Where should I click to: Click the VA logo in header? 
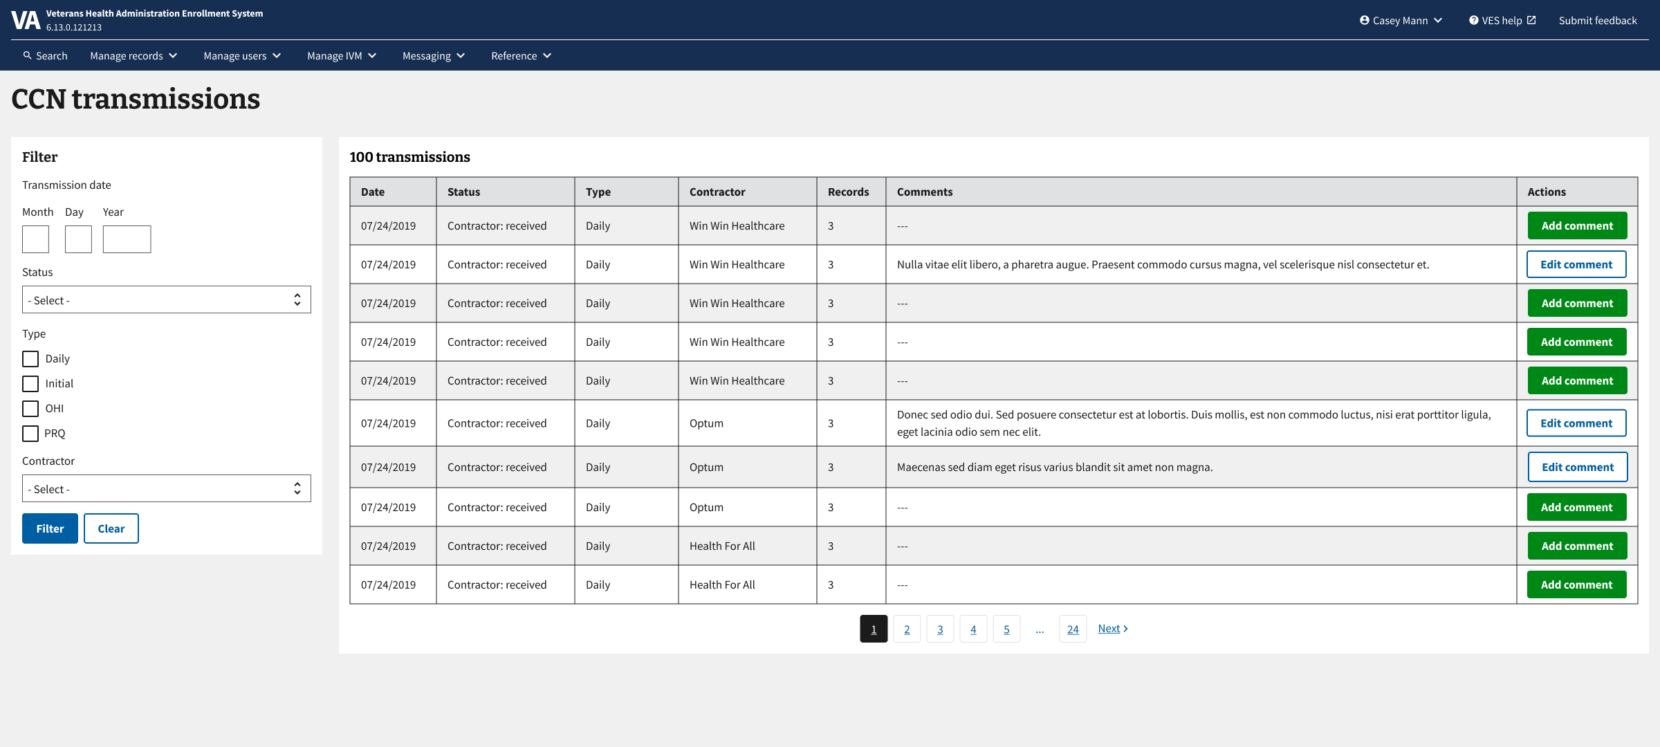pyautogui.click(x=26, y=20)
